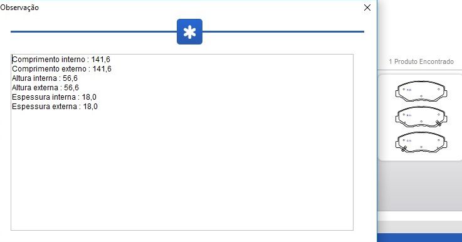Select the top brake pad drawing
This screenshot has height=242, width=462.
click(x=421, y=91)
